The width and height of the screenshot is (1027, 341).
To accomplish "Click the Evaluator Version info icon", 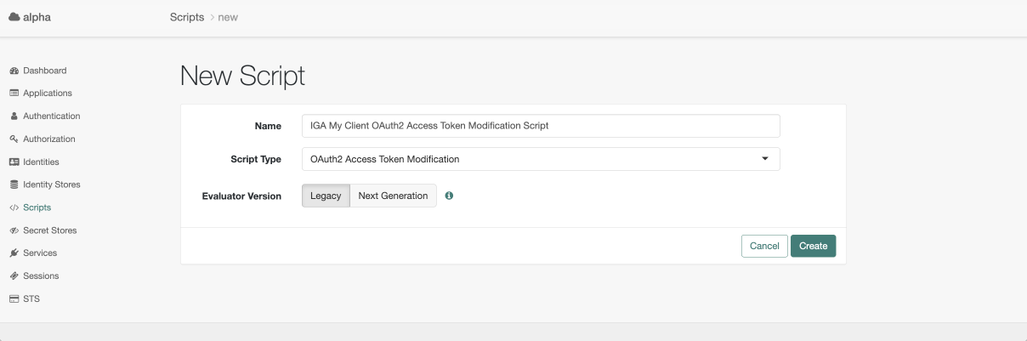I will pyautogui.click(x=449, y=196).
